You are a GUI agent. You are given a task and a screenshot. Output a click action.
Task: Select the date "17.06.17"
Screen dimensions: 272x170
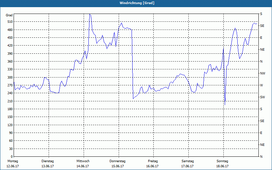click(x=188, y=166)
